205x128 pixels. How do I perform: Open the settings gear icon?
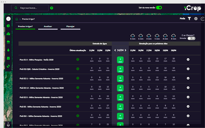tap(196, 19)
